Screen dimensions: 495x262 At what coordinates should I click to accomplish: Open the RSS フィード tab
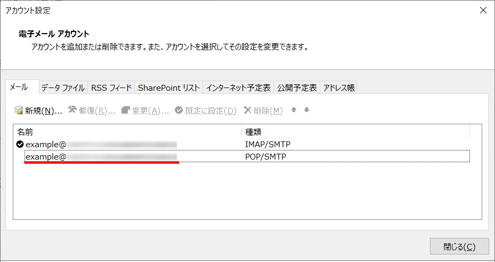(111, 88)
